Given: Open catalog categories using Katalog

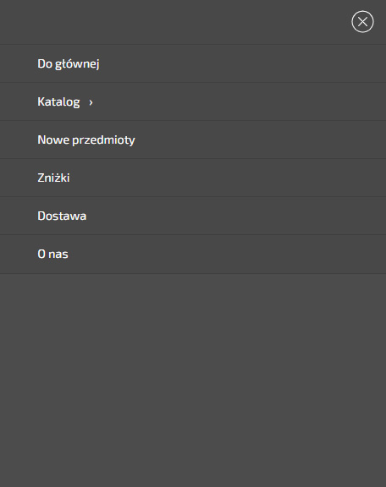Looking at the screenshot, I should (58, 101).
